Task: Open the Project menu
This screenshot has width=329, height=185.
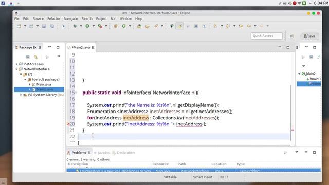Action: coord(101,18)
